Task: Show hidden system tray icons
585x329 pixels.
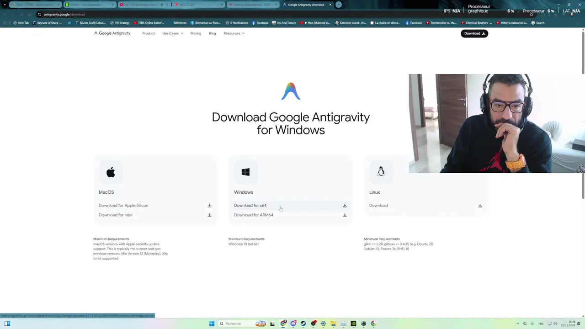Action: pyautogui.click(x=517, y=324)
